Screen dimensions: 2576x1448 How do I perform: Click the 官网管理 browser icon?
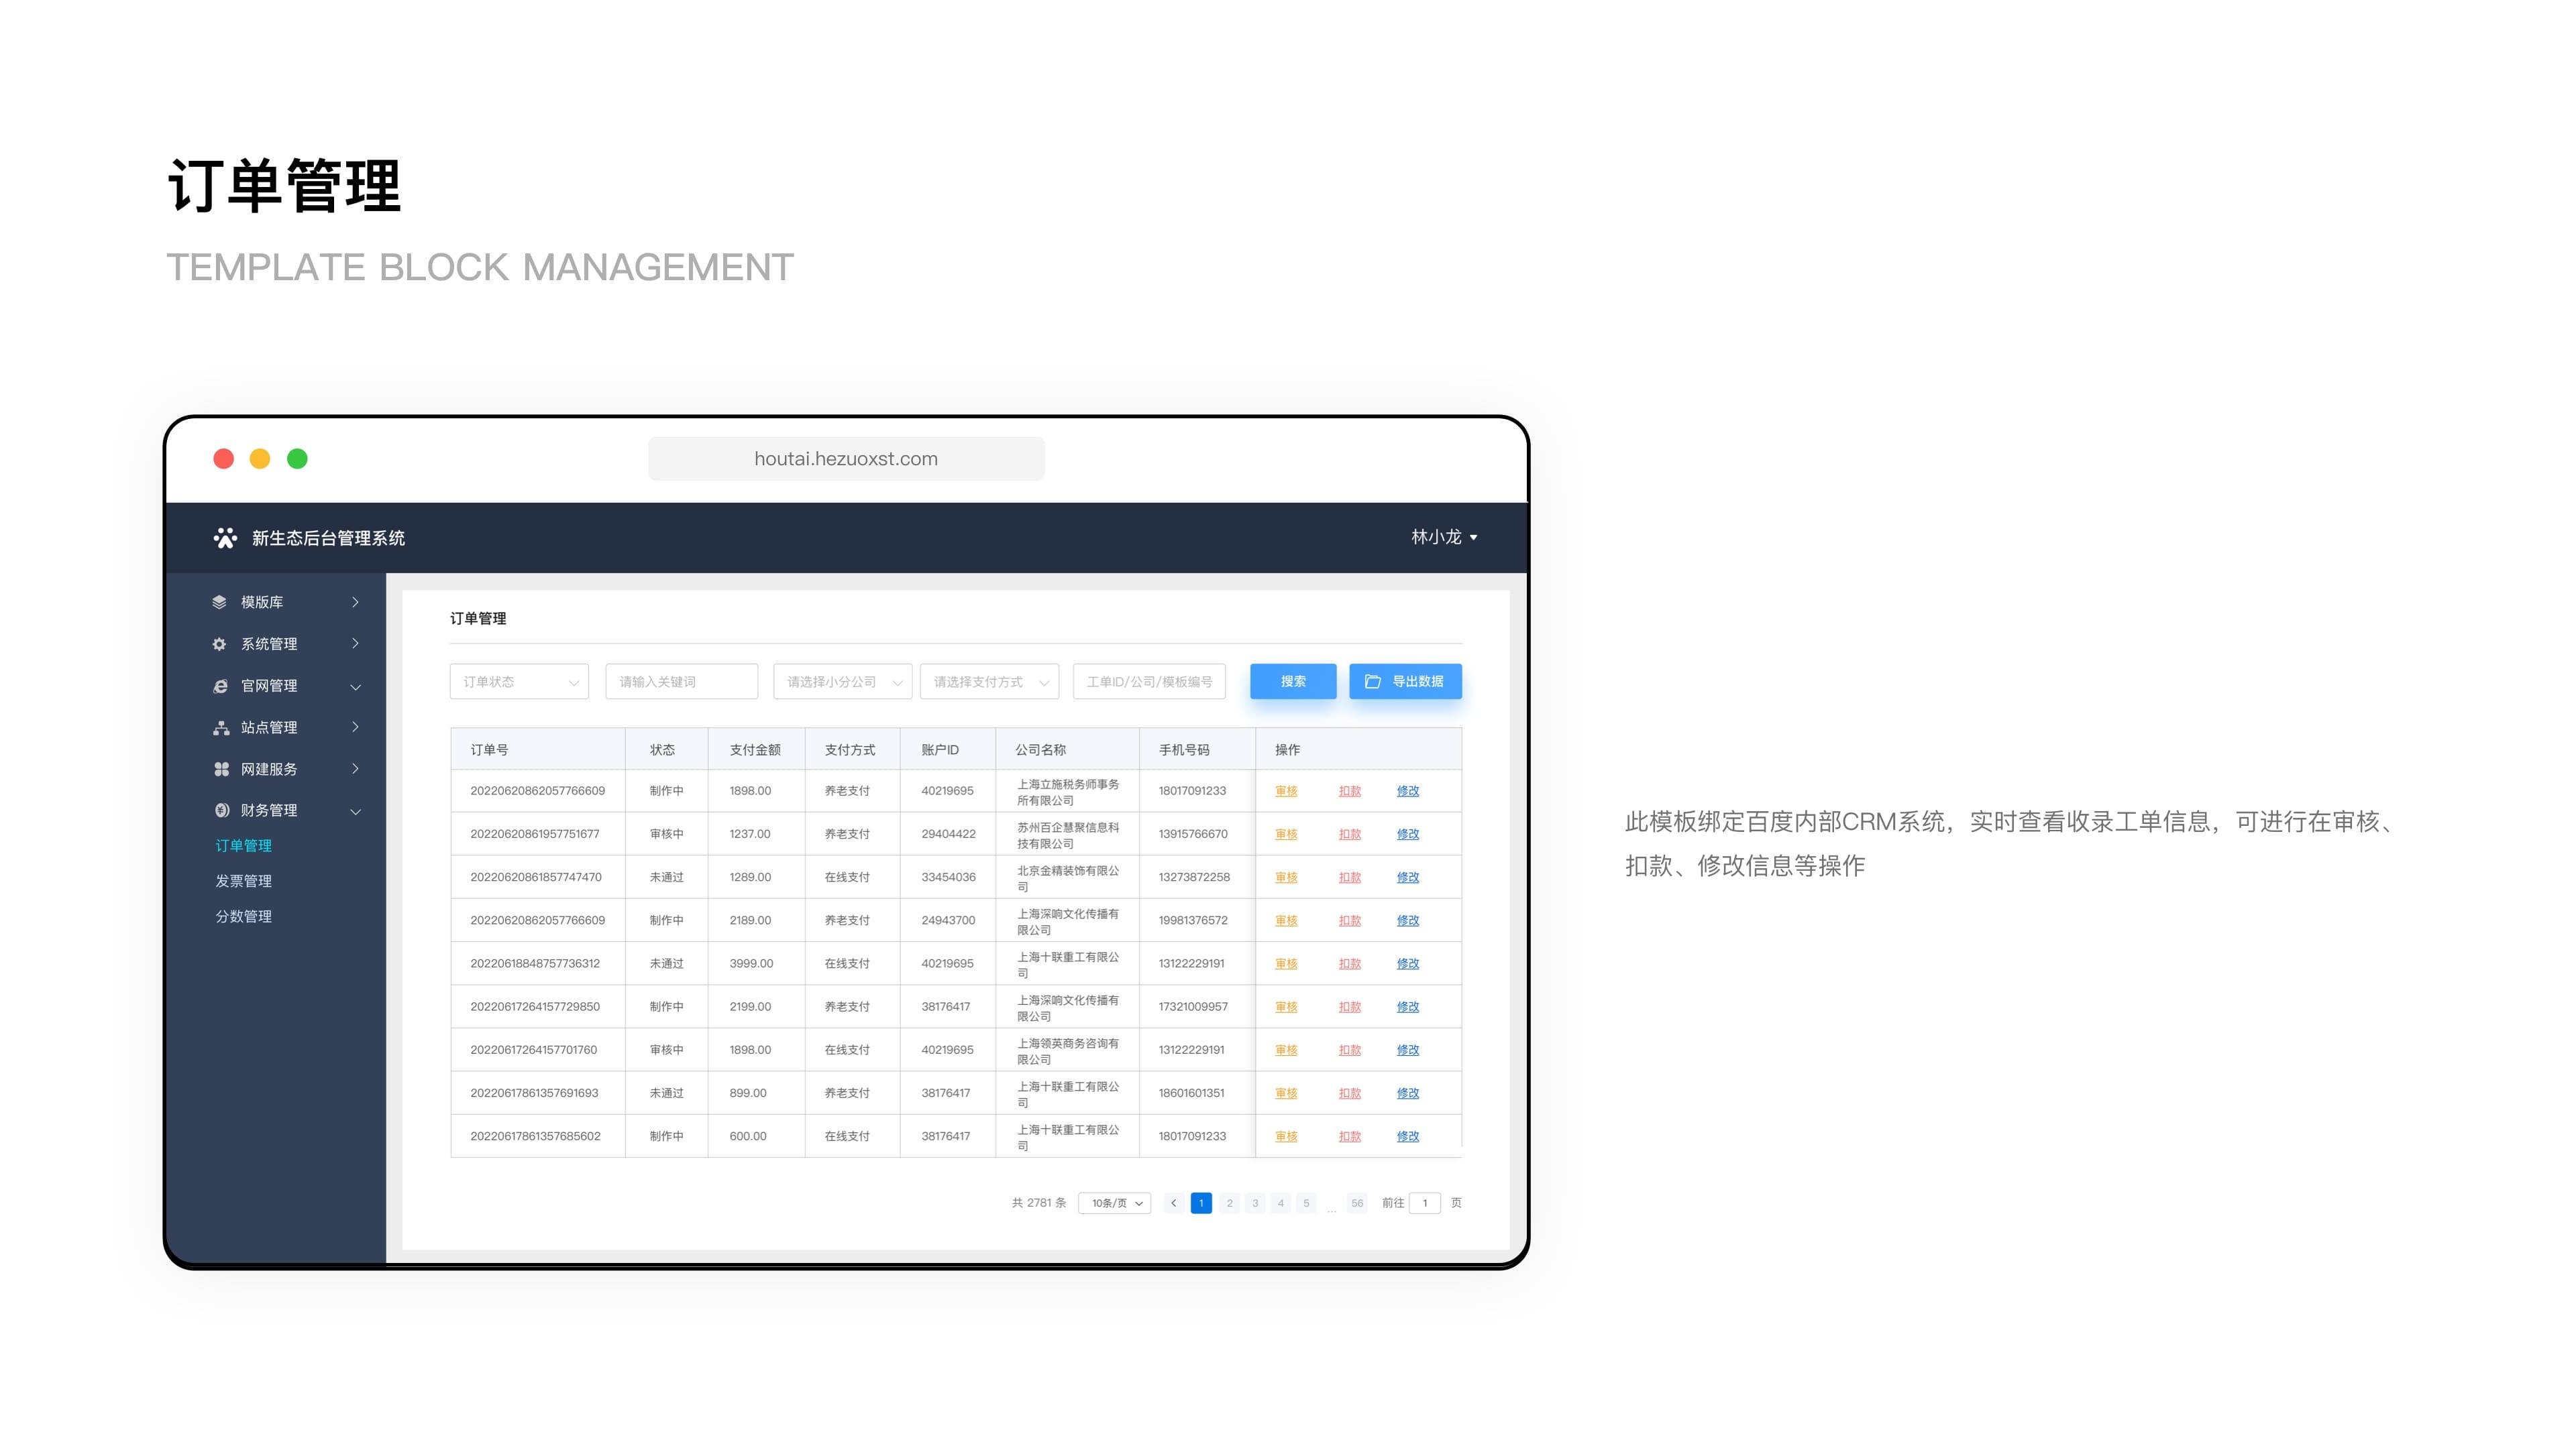[x=220, y=686]
